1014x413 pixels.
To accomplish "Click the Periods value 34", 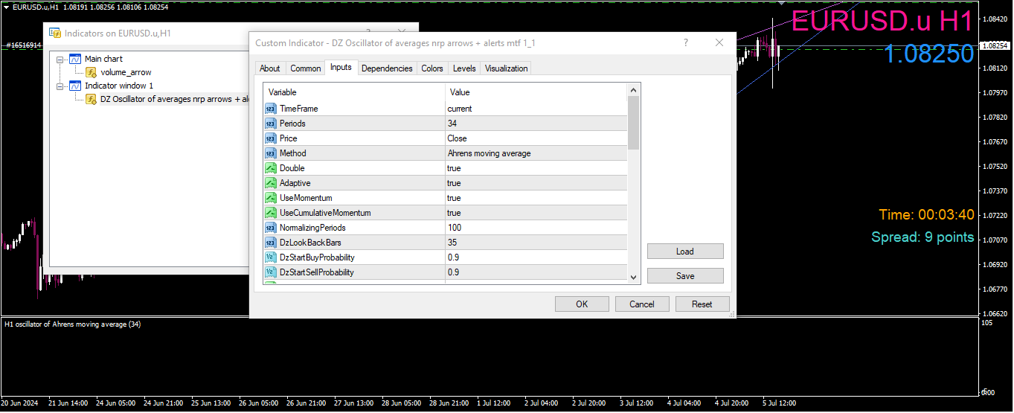I will coord(452,124).
